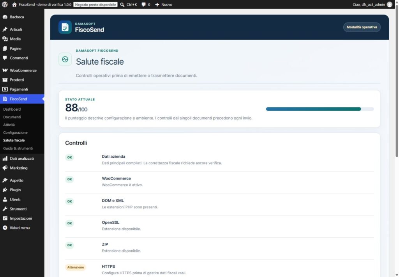Viewport: 399px width, 277px height.
Task: Click the OpenSSL check title
Action: (110, 222)
